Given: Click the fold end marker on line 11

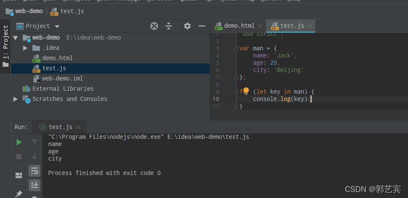Looking at the screenshot, I should coord(236,106).
